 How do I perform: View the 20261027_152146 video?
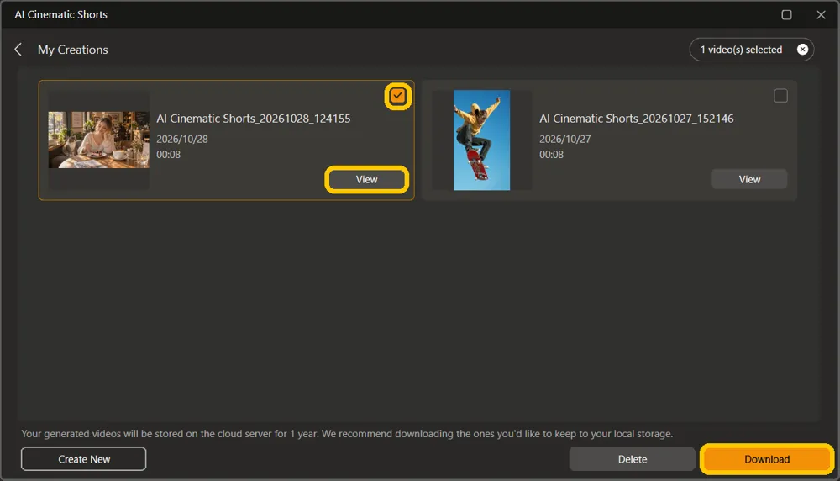pyautogui.click(x=749, y=179)
